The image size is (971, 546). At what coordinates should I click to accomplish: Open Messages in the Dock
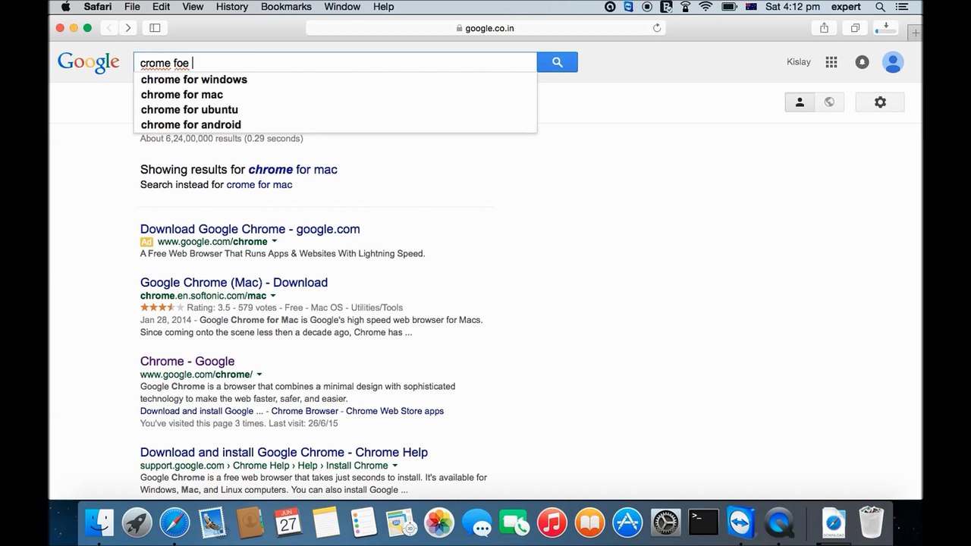(x=476, y=522)
